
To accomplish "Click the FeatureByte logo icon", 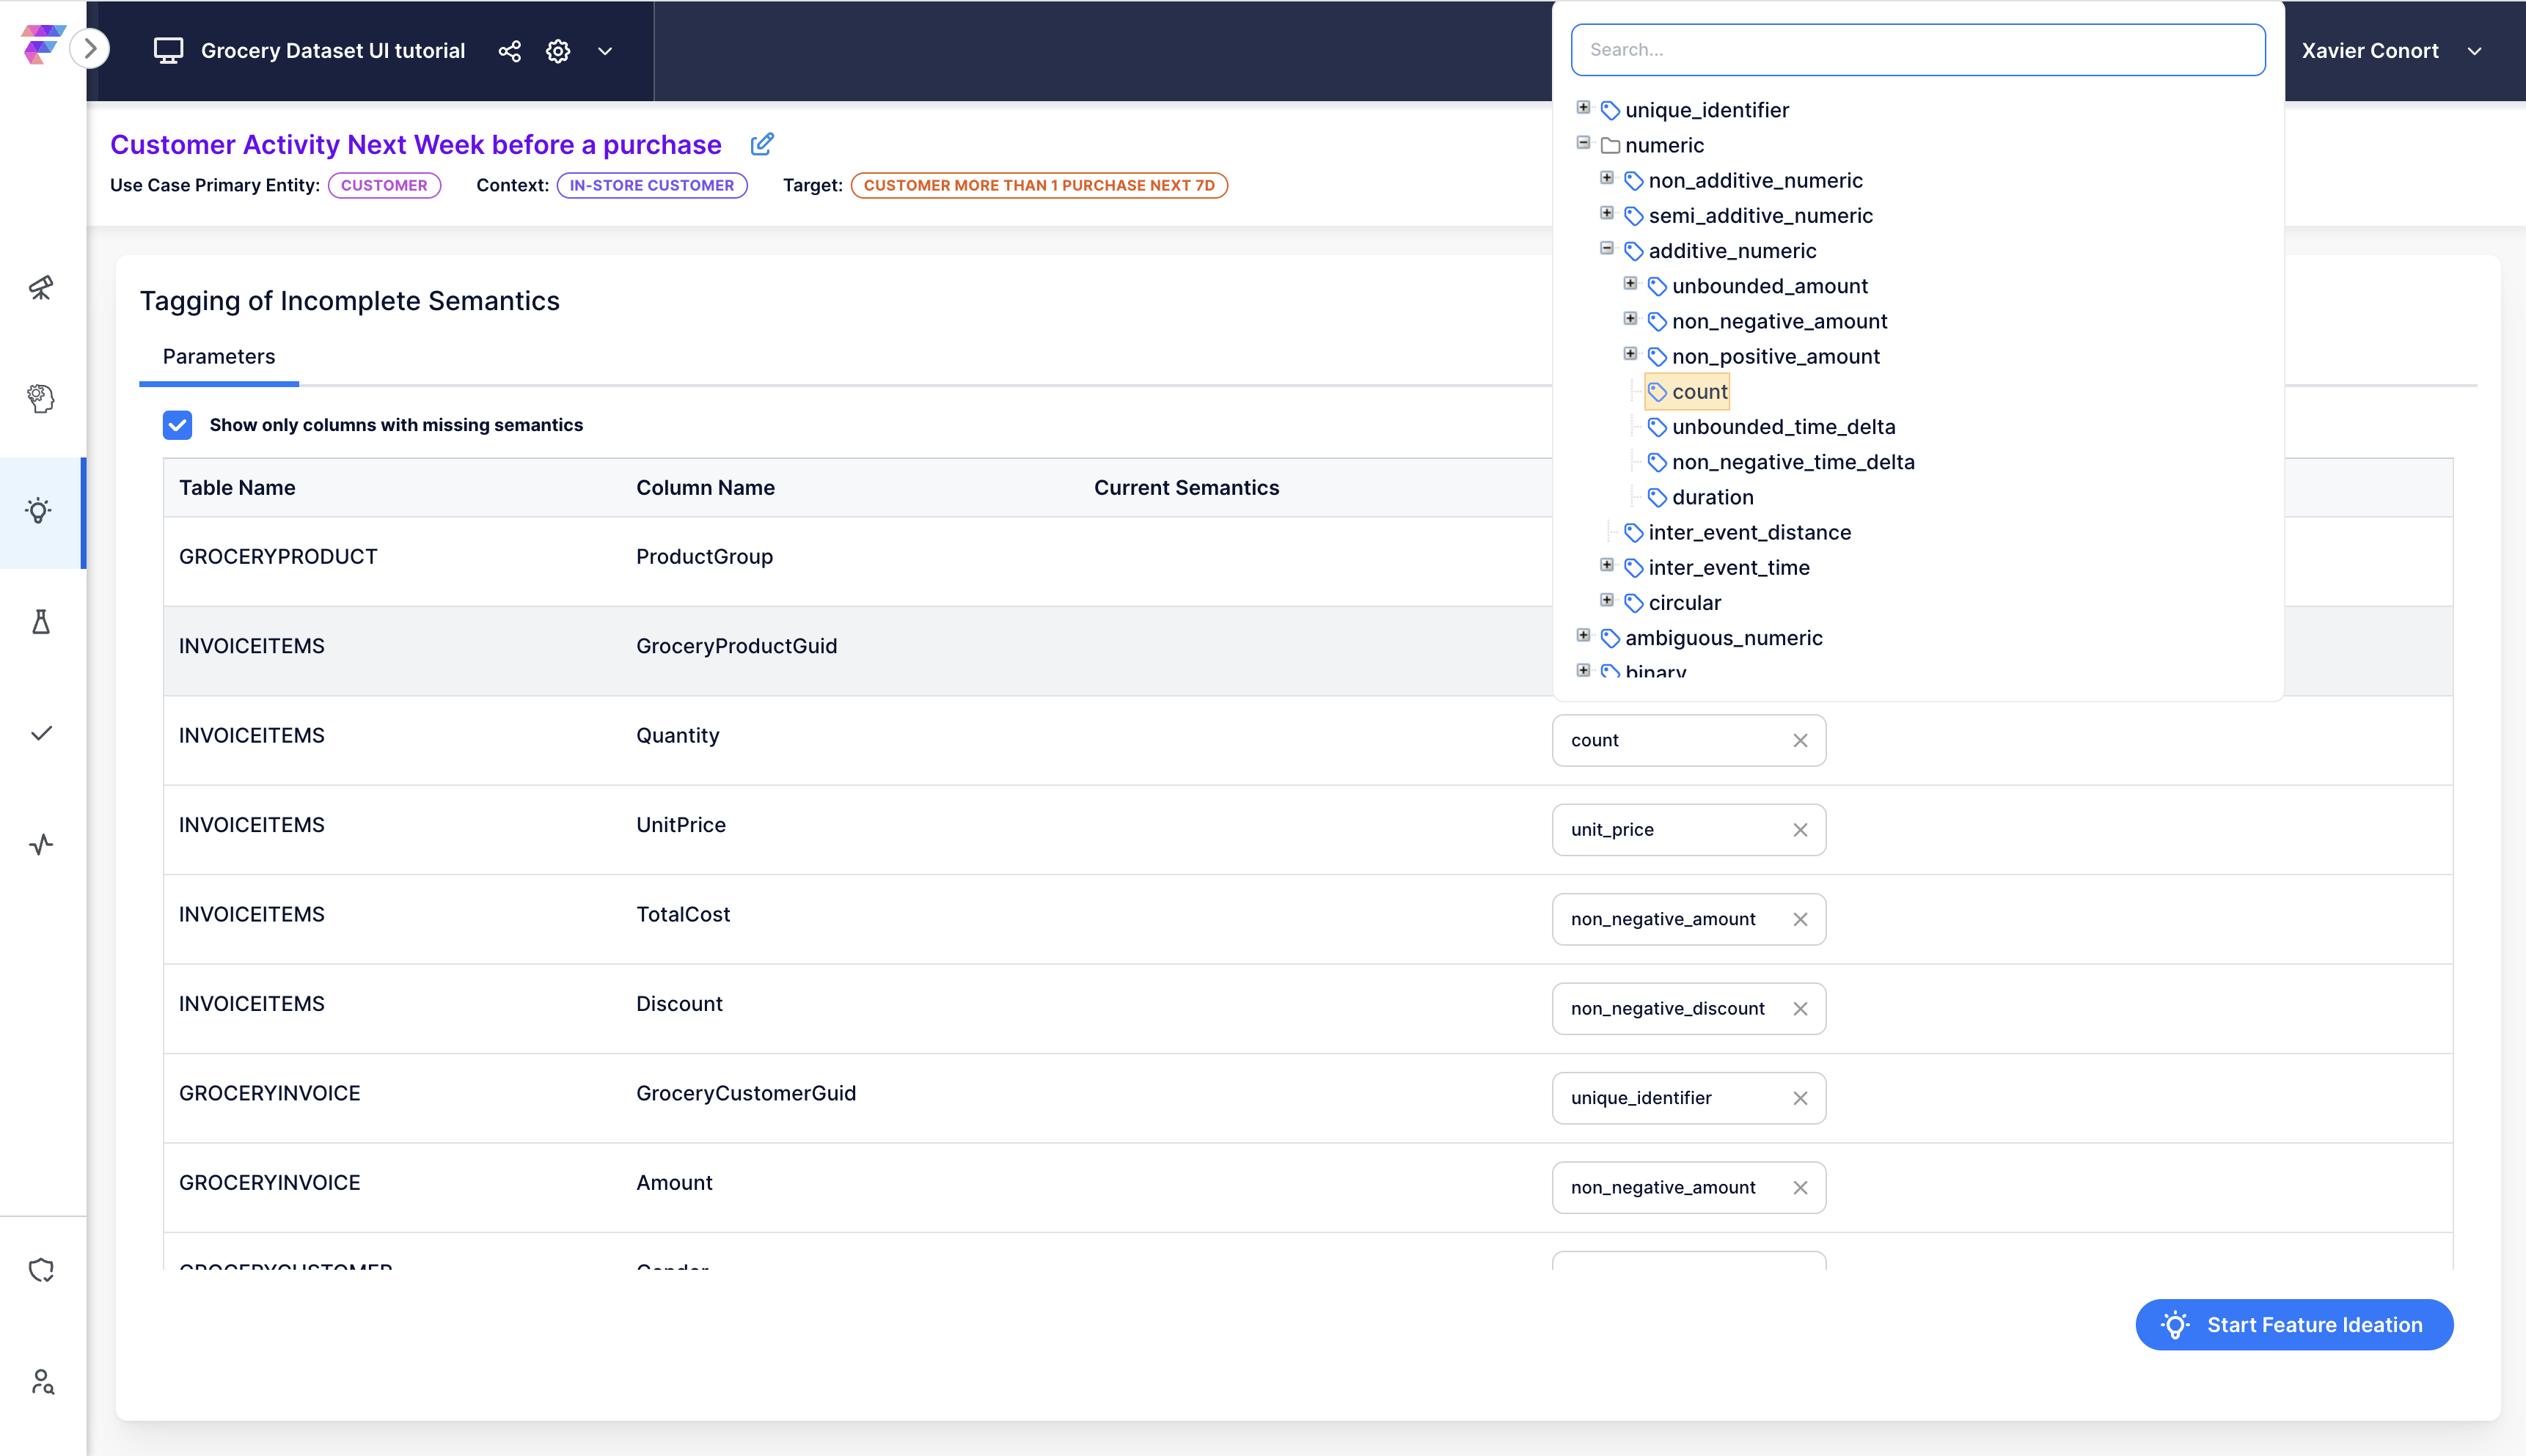I will pyautogui.click(x=42, y=45).
